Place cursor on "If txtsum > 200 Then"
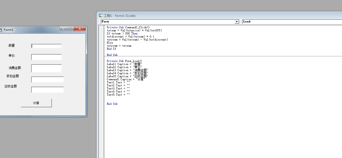The image size is (342, 158). point(122,33)
